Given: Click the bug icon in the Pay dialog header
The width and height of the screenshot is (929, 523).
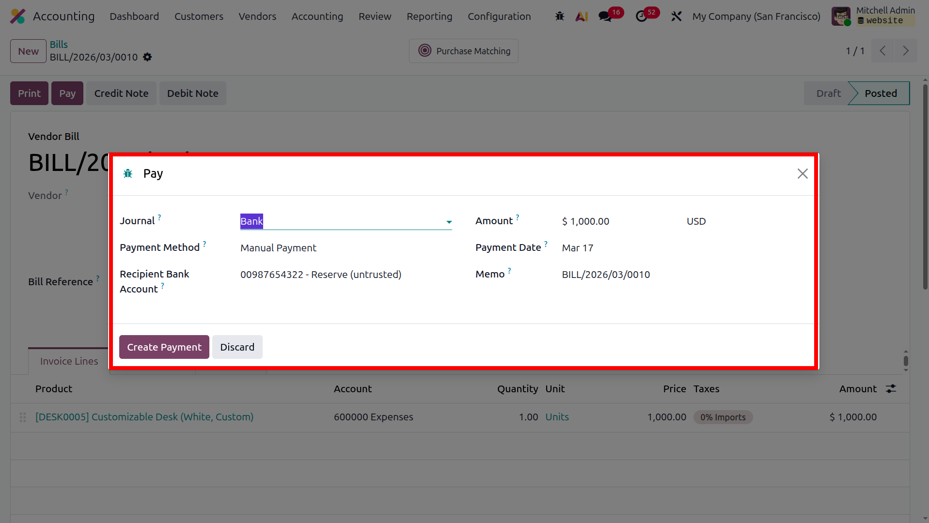Looking at the screenshot, I should (128, 173).
